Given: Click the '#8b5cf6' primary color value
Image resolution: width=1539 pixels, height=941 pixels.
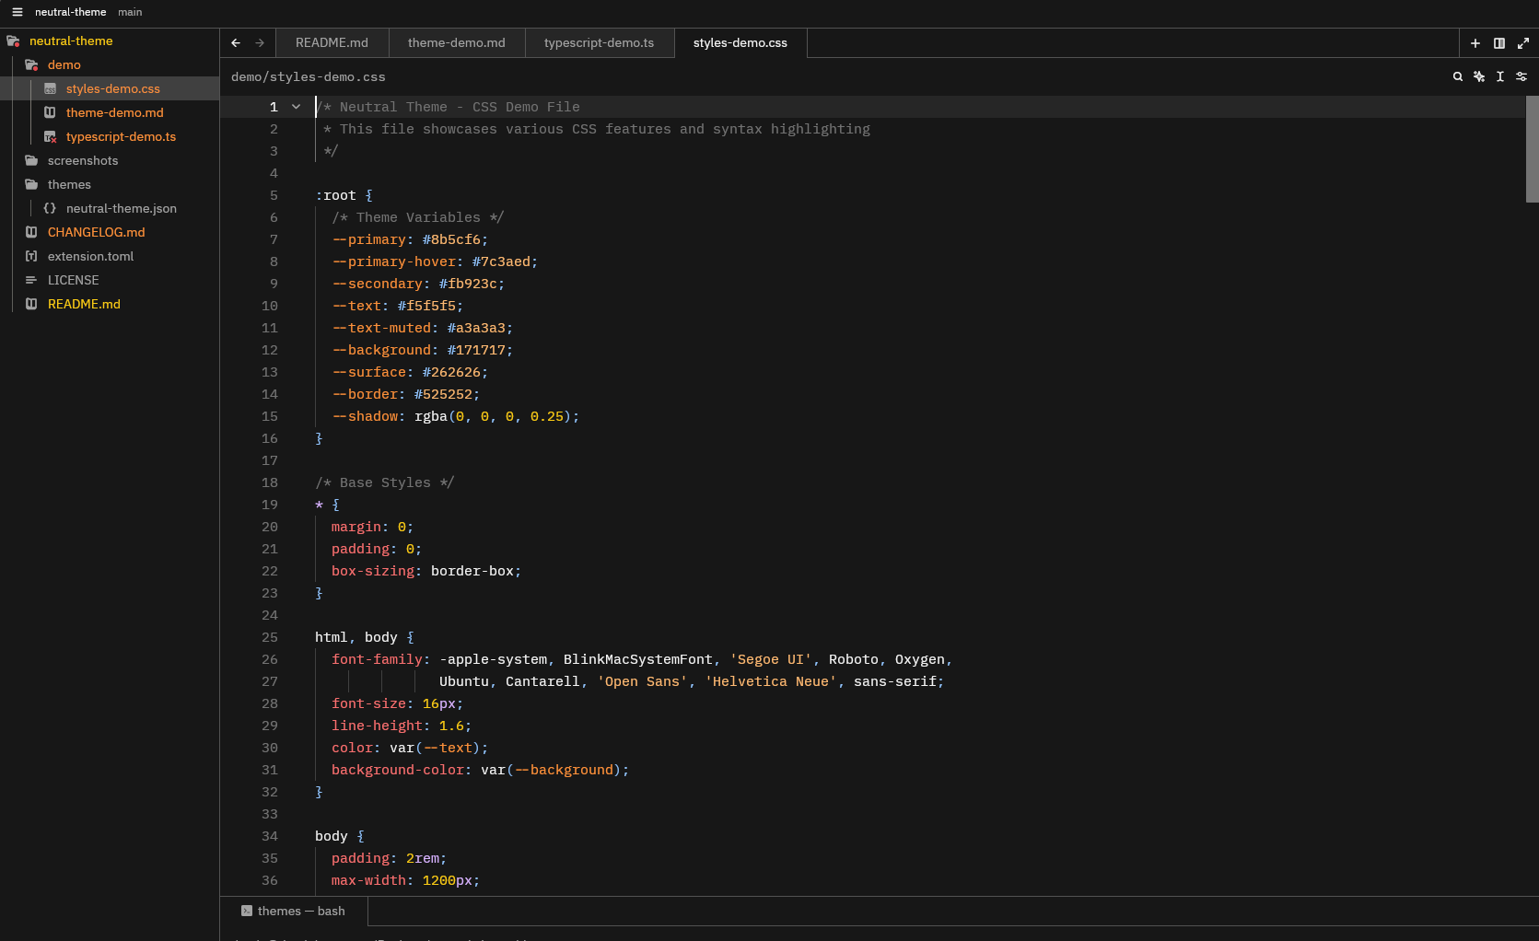Looking at the screenshot, I should pyautogui.click(x=451, y=239).
